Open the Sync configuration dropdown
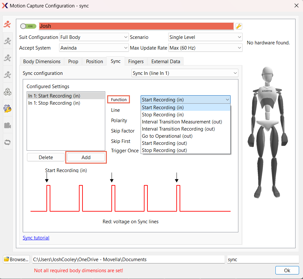Screen dimensions: 303x279 (185, 73)
